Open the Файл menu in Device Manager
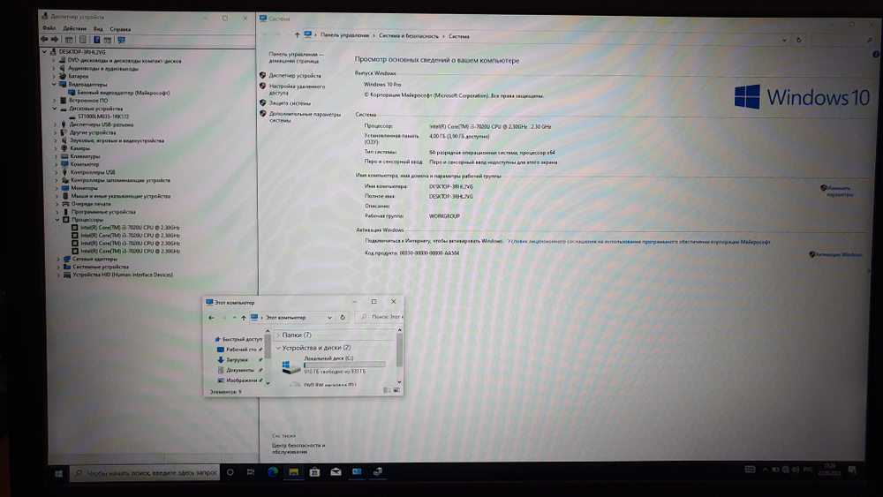The image size is (883, 497). coord(49,28)
